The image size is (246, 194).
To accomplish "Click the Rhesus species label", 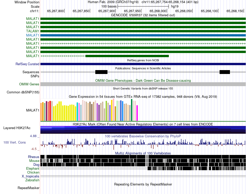I will tap(34, 157).
